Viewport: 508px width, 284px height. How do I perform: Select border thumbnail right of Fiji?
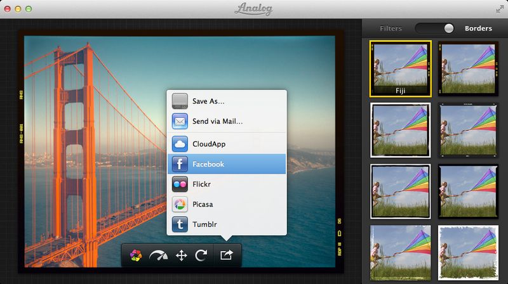click(468, 68)
